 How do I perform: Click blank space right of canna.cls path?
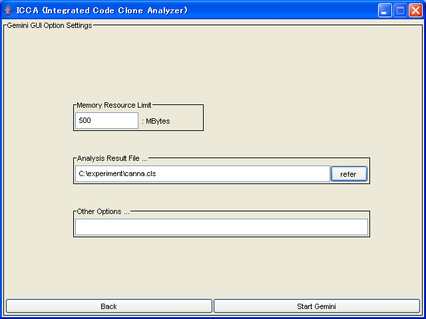pyautogui.click(x=253, y=174)
